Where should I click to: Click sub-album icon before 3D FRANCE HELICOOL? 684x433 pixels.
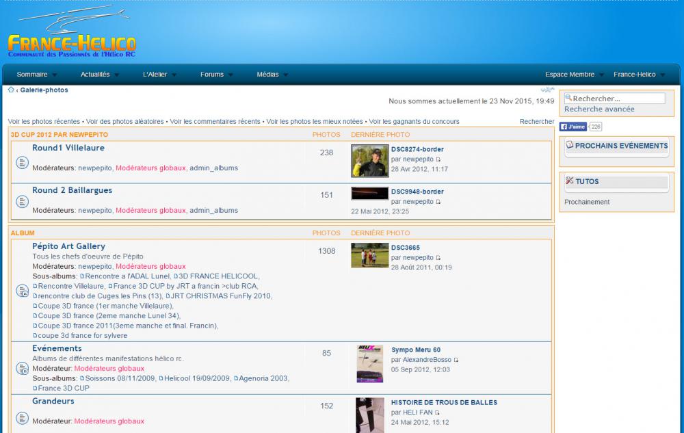click(176, 276)
